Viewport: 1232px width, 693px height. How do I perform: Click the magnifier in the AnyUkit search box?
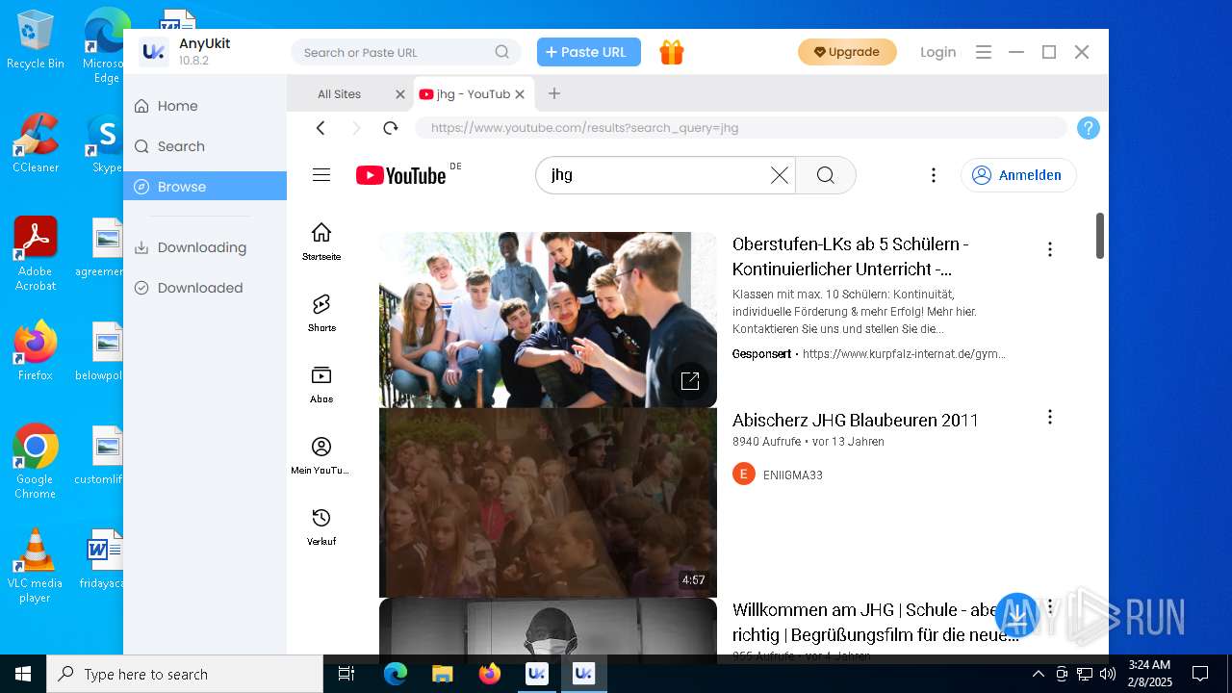(502, 52)
